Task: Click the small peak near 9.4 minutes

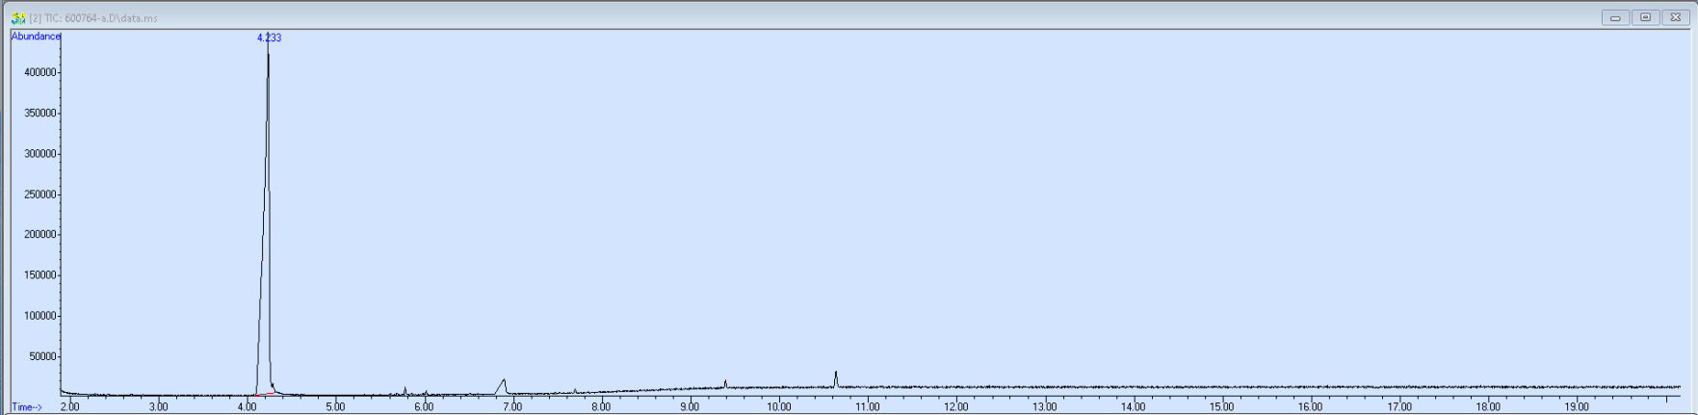Action: pos(725,383)
